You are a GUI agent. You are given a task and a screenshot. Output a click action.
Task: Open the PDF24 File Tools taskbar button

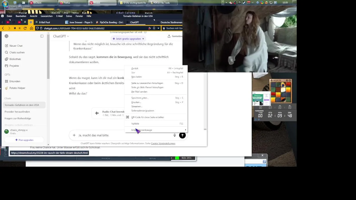coord(162,3)
